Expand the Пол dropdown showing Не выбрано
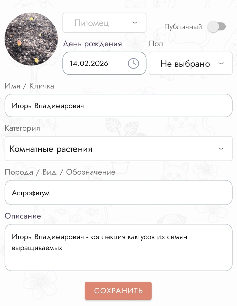 (190, 63)
